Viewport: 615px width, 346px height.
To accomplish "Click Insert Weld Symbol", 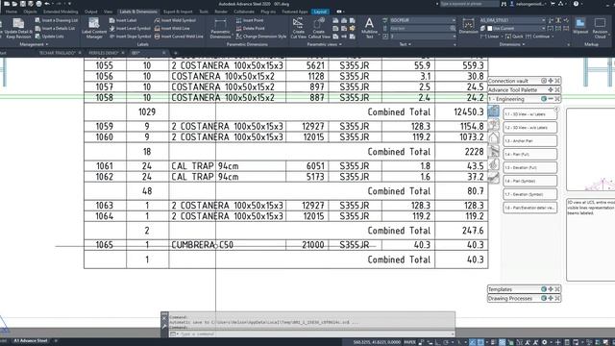I will tap(175, 20).
